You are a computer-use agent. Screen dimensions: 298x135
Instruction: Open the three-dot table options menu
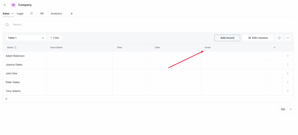[x=288, y=38]
